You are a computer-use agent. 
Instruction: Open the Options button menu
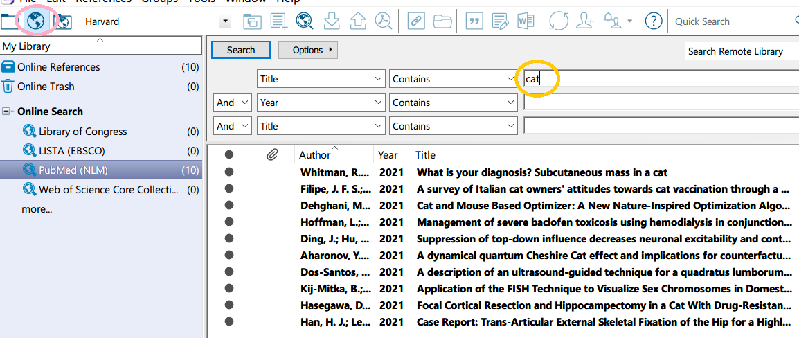[308, 50]
